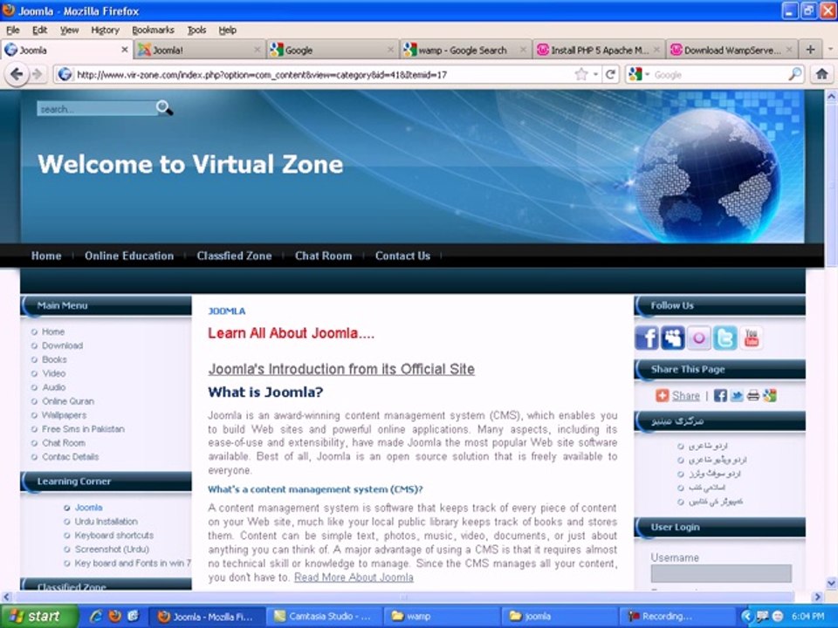
Task: Open the Bookmarks menu
Action: pos(153,30)
